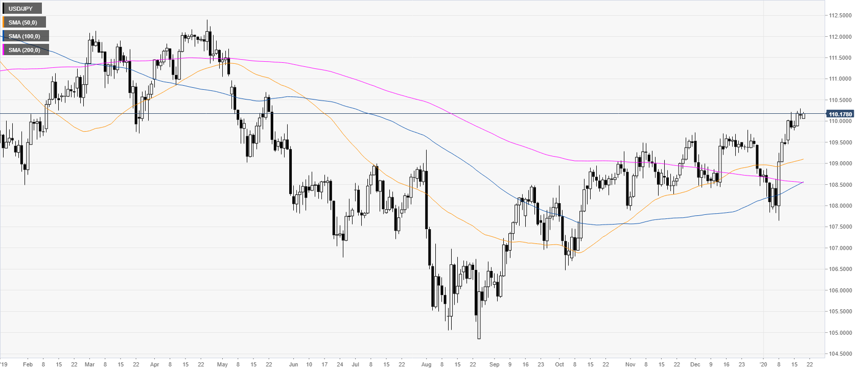Click the '20 year label on time axis

[x=763, y=364]
